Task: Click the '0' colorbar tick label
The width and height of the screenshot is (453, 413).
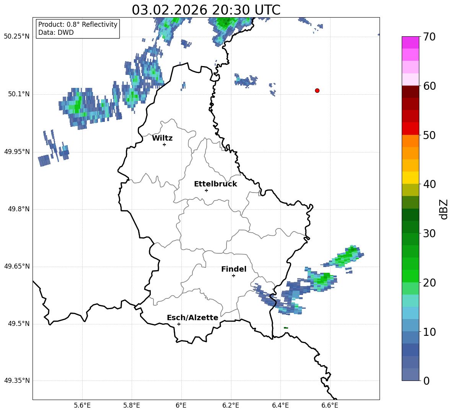Action: (x=426, y=381)
